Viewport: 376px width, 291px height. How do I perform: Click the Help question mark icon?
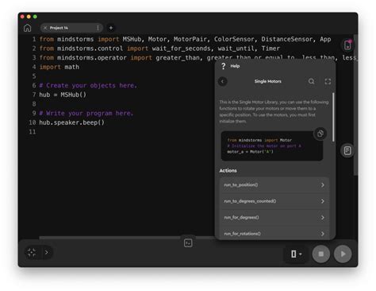(224, 66)
